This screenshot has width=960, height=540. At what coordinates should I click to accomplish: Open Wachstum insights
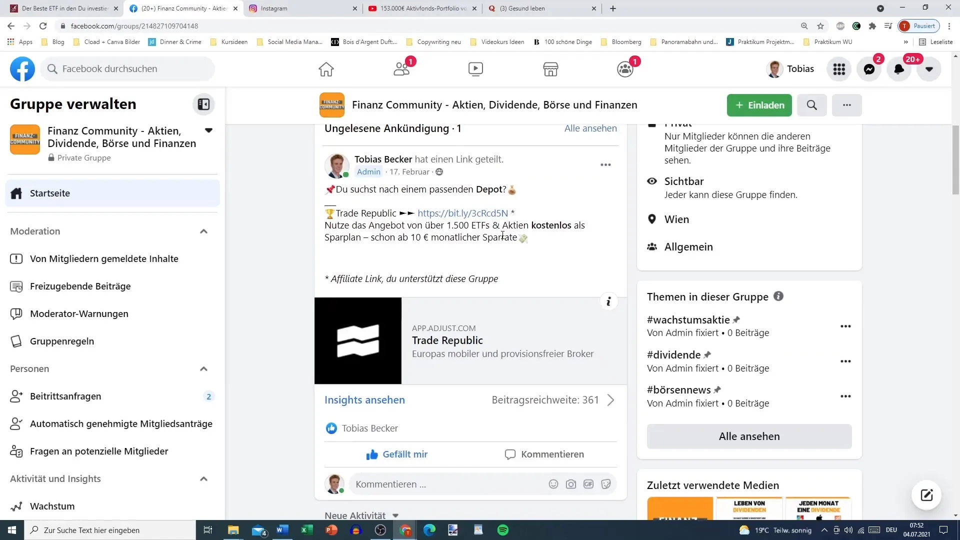112,506
